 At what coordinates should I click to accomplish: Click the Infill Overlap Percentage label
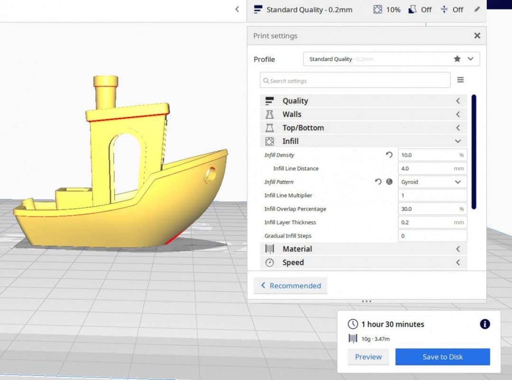(x=295, y=209)
